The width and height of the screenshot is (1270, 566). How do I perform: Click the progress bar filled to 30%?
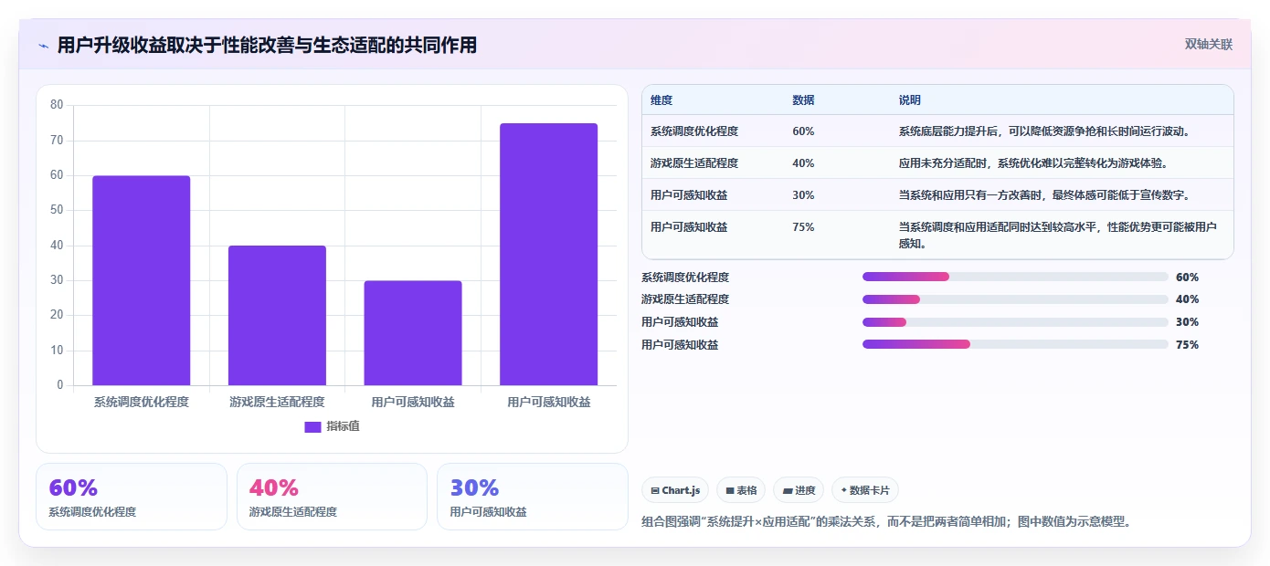click(x=1015, y=322)
